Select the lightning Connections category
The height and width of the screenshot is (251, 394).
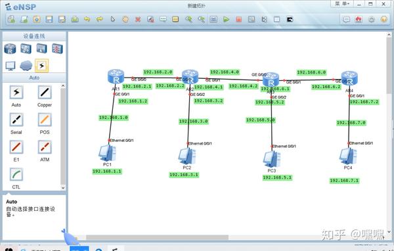pos(42,66)
